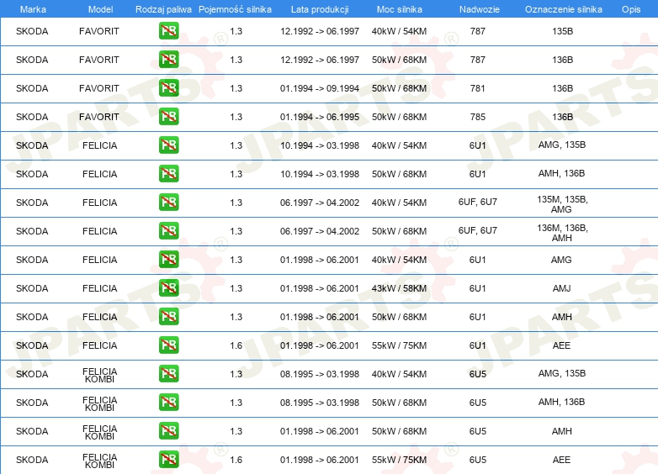Select FELICIA KOMBI model in AMH, 136B row
Image resolution: width=658 pixels, height=474 pixels.
pos(99,403)
